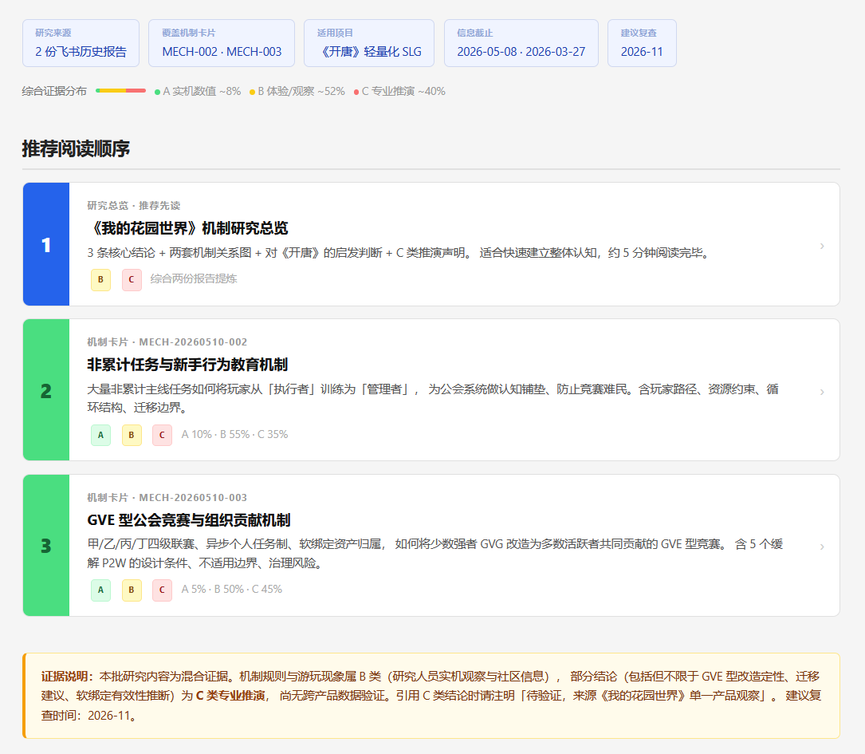The height and width of the screenshot is (754, 865).
Task: Open the GVE 型公会竞赛与组织贡献机制 card title
Action: (189, 520)
